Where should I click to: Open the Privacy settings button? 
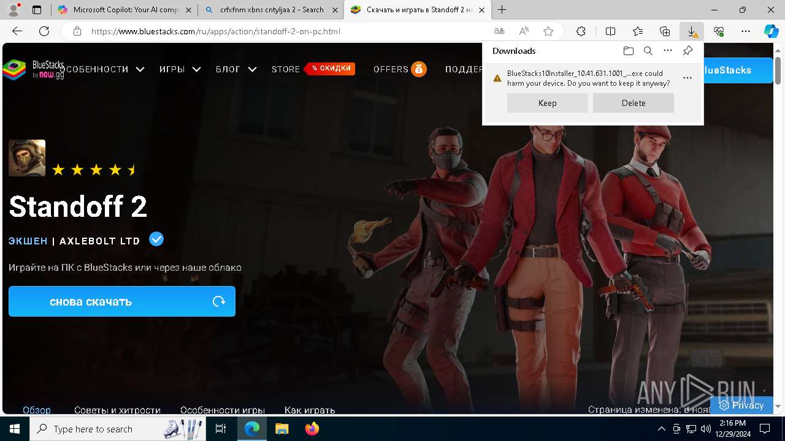click(x=741, y=405)
